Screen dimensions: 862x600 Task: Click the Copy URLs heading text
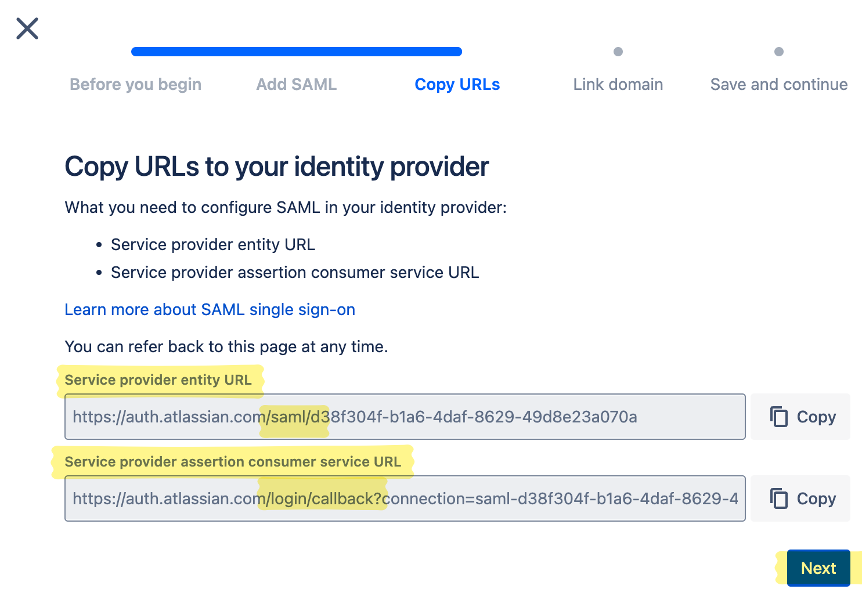point(277,167)
